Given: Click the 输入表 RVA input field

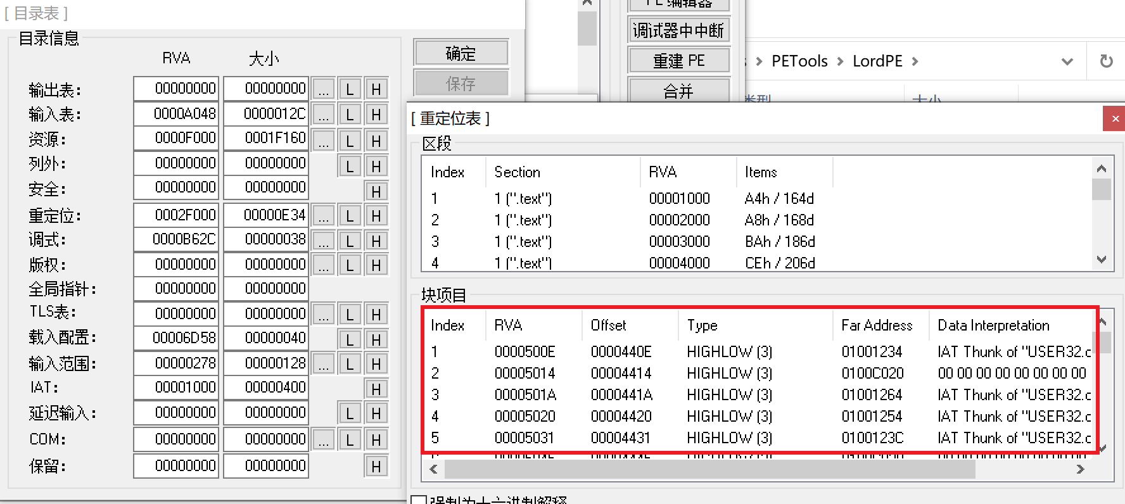Looking at the screenshot, I should coord(176,114).
